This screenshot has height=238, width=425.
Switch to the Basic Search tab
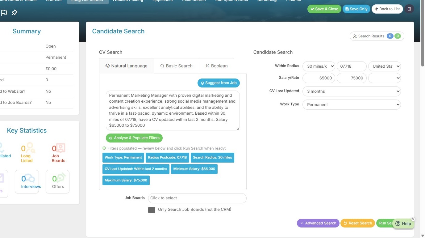point(176,66)
